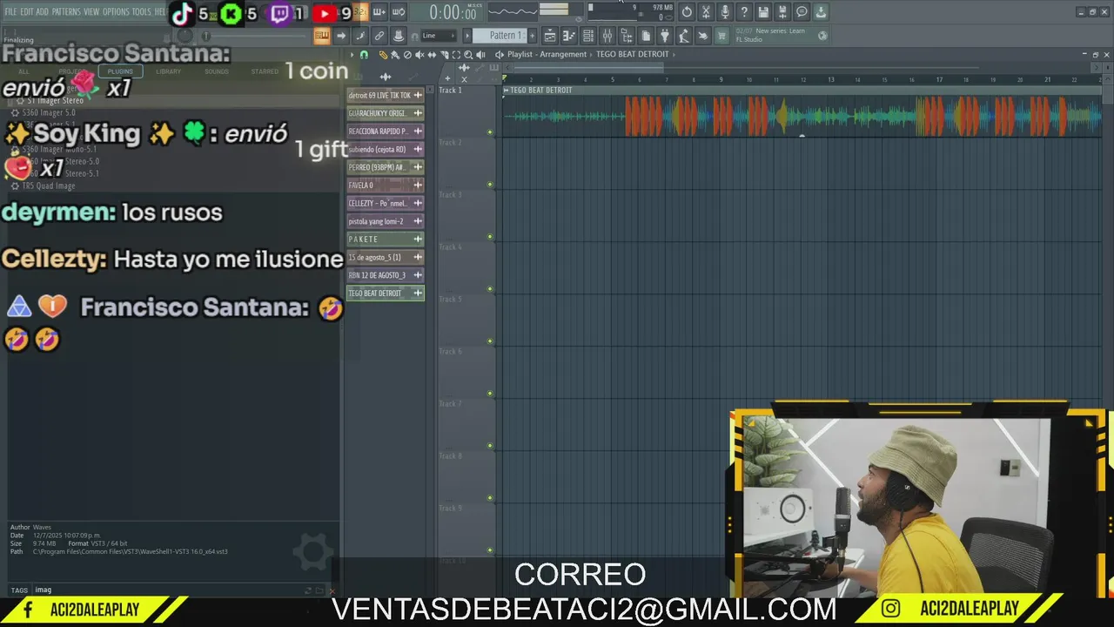Switch browser to STARRED tab
This screenshot has height=627, width=1114.
click(x=265, y=71)
